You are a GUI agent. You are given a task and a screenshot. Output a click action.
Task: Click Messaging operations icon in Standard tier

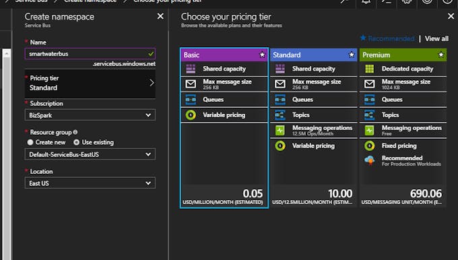coord(280,130)
